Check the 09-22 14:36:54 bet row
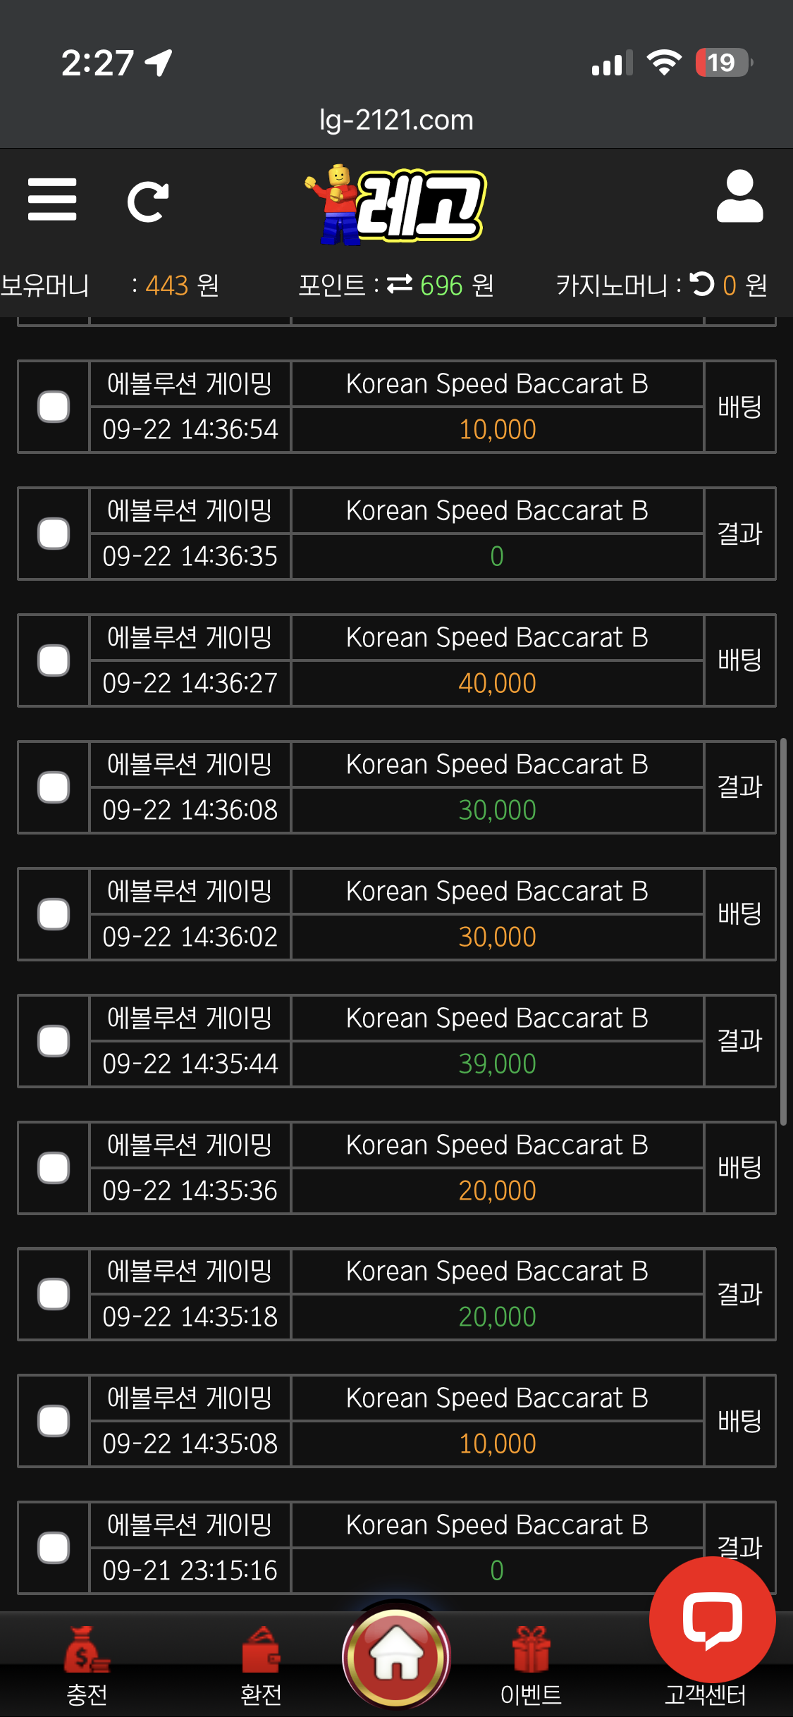This screenshot has width=793, height=1717. (x=54, y=407)
